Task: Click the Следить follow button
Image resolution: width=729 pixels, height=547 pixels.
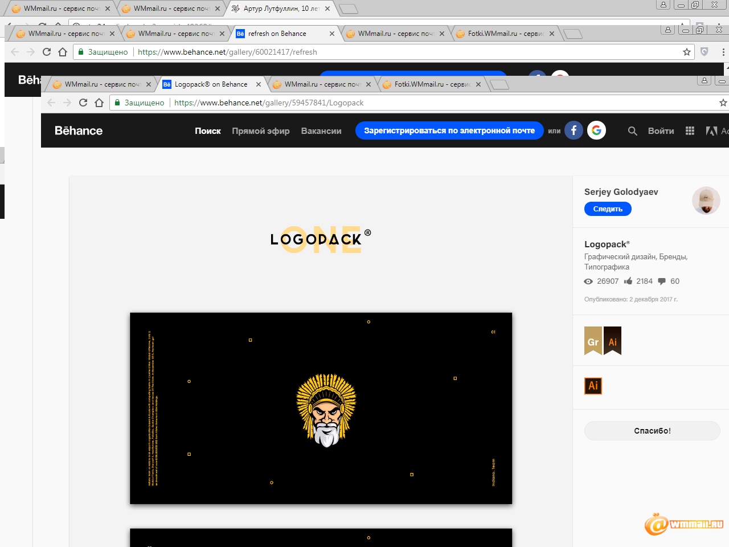Action: tap(608, 209)
